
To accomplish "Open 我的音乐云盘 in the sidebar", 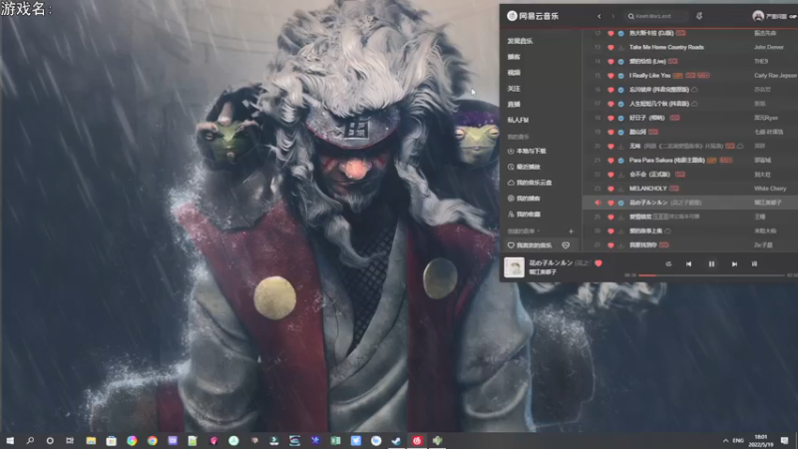I will pyautogui.click(x=530, y=183).
